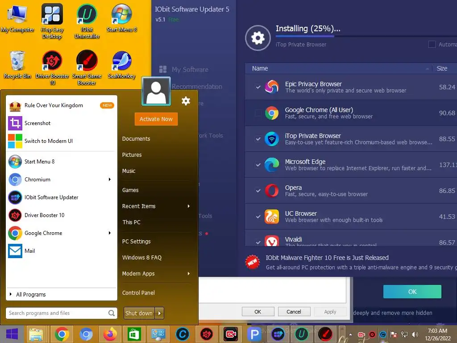
Task: Click the Shut down button
Action: pos(139,313)
